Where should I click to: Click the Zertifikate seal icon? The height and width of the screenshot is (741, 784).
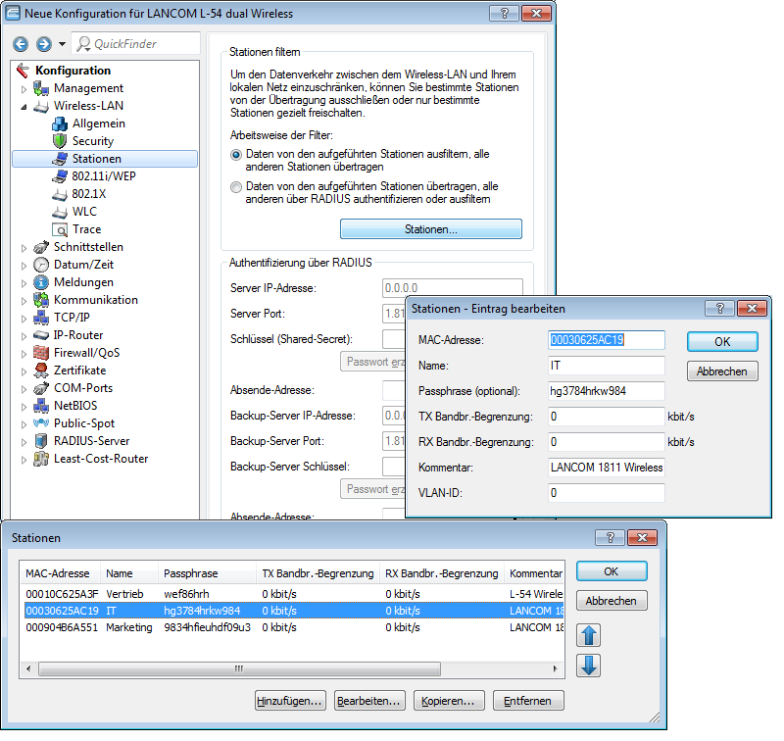pos(41,370)
